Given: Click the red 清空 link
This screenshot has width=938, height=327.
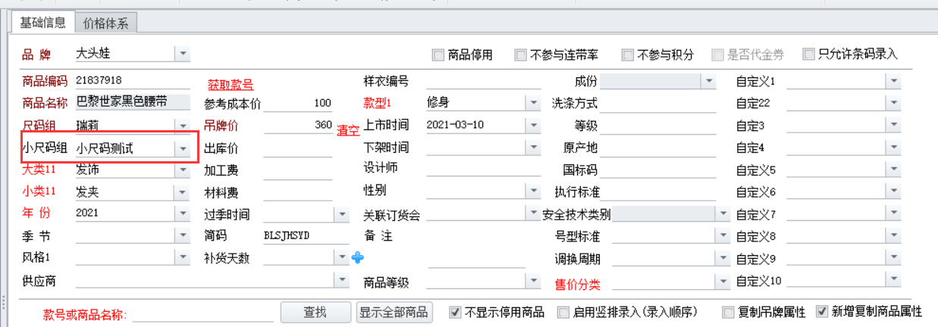Looking at the screenshot, I should point(348,131).
